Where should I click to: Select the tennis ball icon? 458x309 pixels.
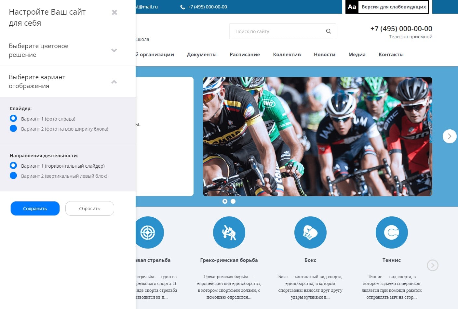pos(391,233)
